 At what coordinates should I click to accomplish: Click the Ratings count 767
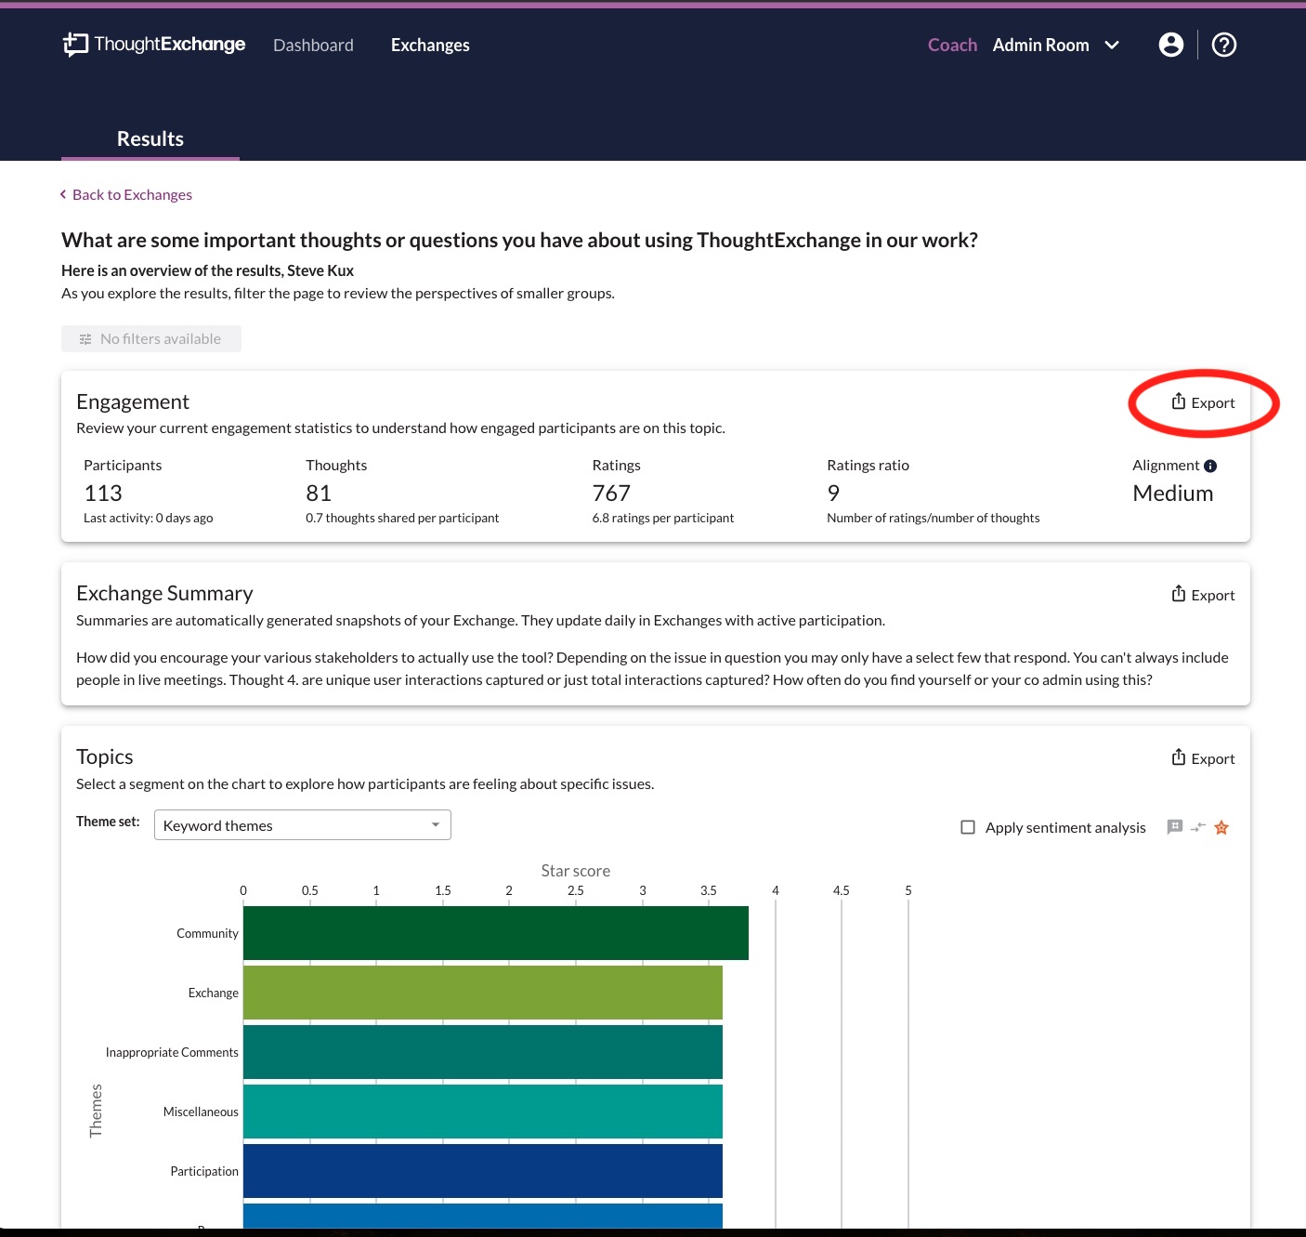[x=611, y=493]
